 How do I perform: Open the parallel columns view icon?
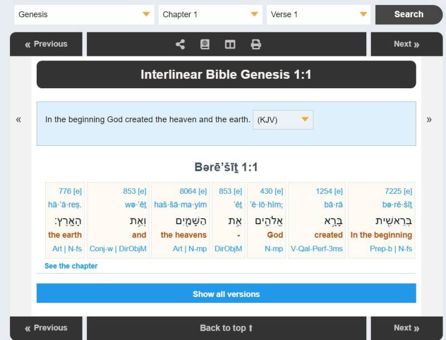point(230,44)
